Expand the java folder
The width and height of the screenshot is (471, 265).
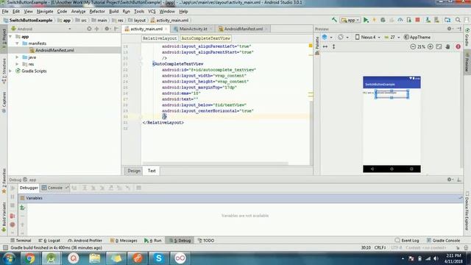tap(17, 57)
